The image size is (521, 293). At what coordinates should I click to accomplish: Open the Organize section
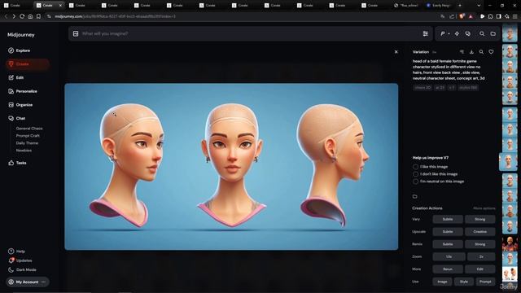20,105
